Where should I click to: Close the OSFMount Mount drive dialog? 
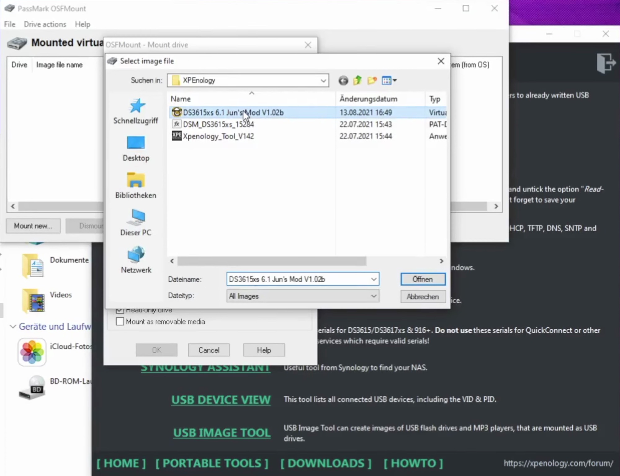point(308,45)
